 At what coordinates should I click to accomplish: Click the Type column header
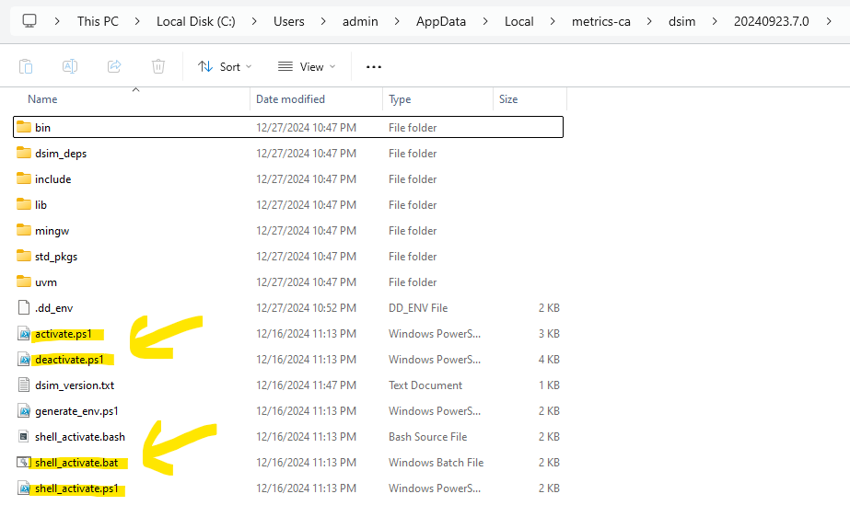tap(400, 99)
